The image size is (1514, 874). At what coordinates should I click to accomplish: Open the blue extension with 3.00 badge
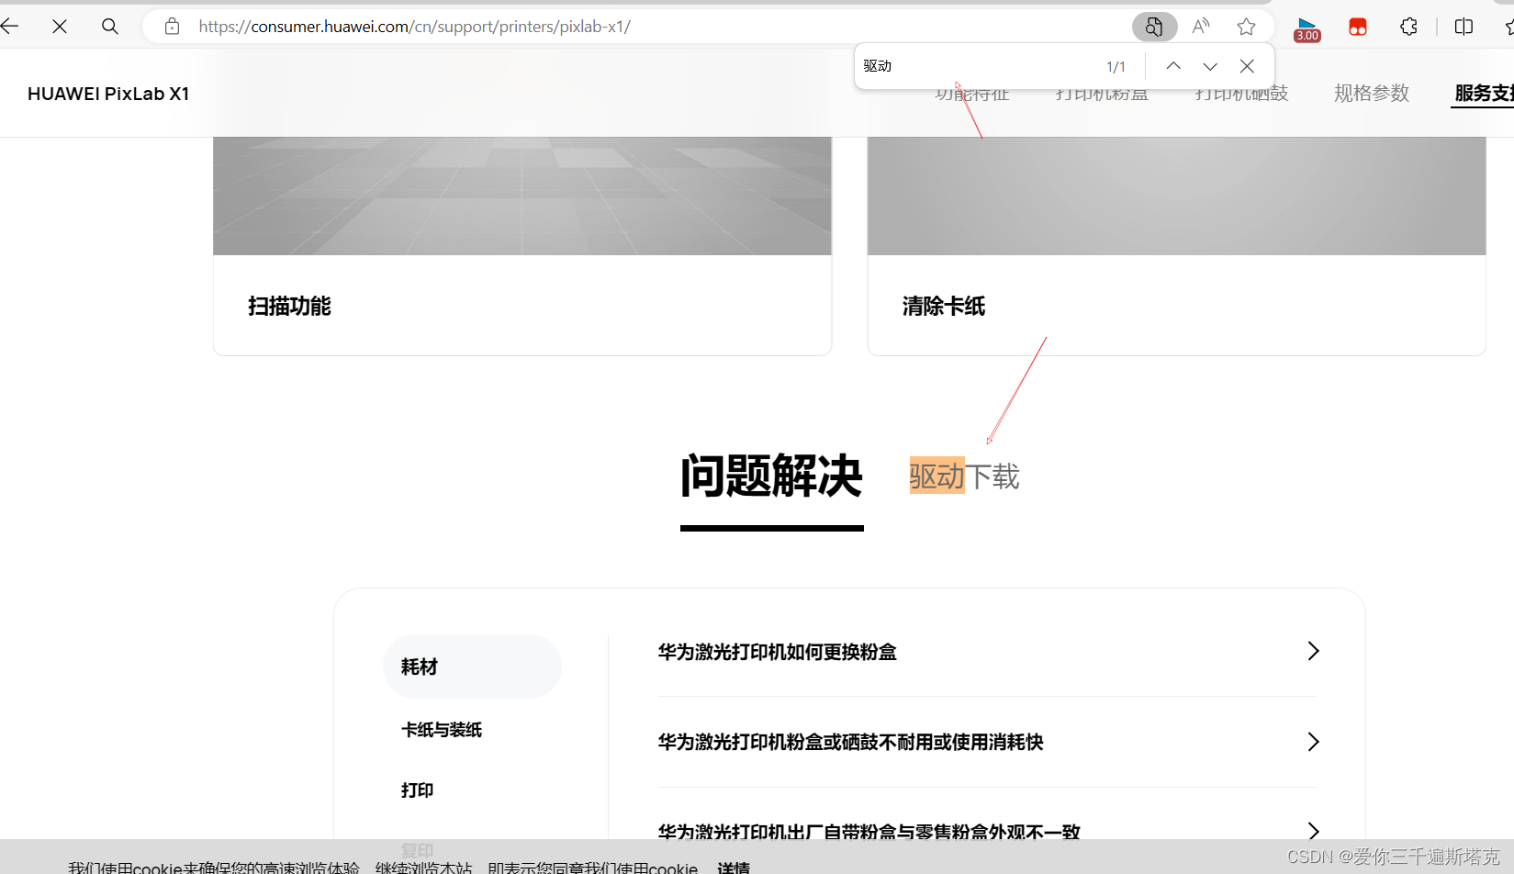click(1307, 28)
